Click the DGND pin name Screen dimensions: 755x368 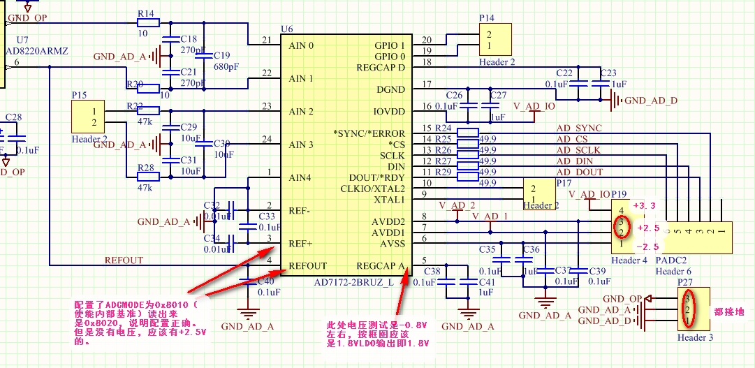point(391,89)
